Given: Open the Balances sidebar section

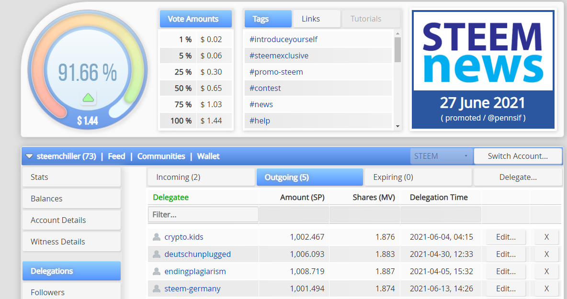Looking at the screenshot, I should pos(72,199).
